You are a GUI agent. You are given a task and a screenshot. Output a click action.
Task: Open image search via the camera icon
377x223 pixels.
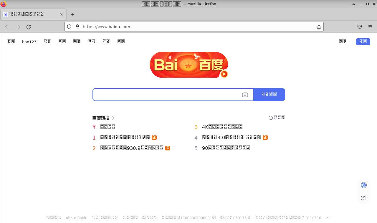tap(245, 94)
